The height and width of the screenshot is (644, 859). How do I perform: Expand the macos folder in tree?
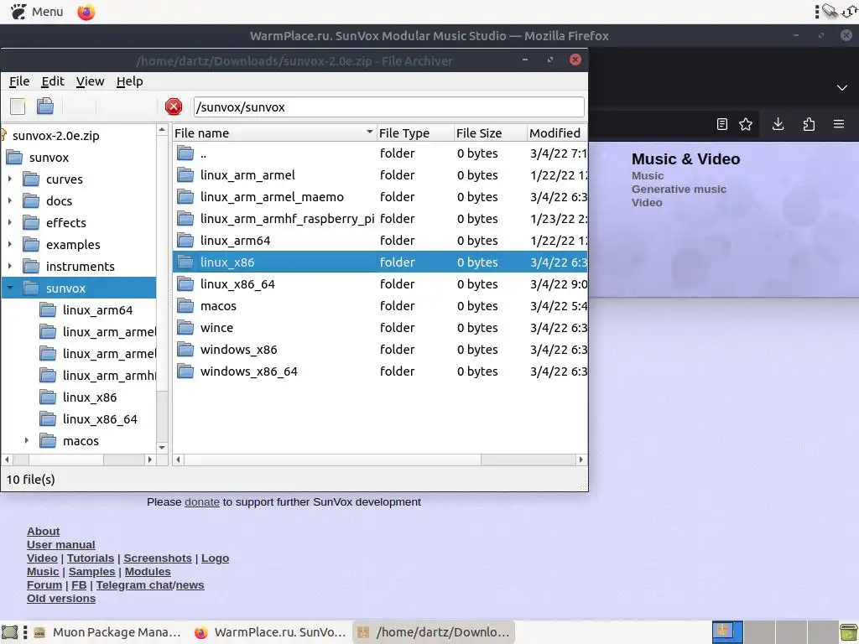click(26, 440)
